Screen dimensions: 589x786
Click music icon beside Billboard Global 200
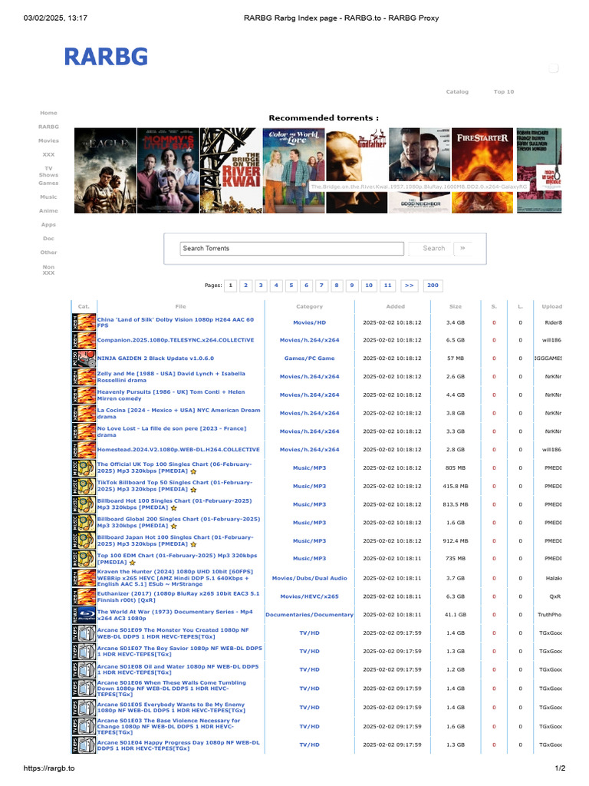point(84,523)
